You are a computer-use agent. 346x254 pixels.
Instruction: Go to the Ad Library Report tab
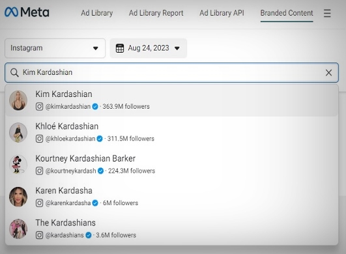156,13
